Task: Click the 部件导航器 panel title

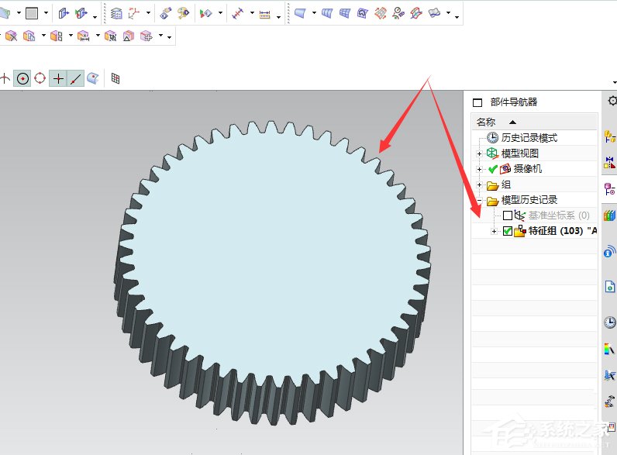Action: [513, 102]
